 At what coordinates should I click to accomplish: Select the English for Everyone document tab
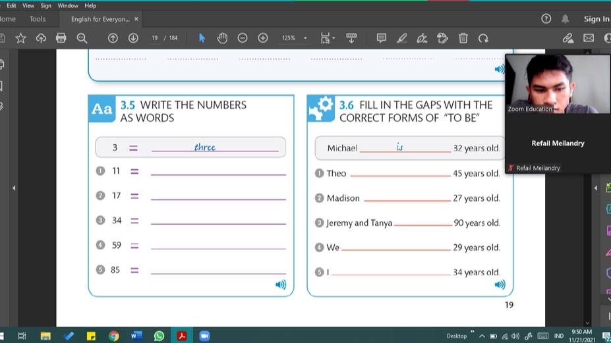coord(100,19)
